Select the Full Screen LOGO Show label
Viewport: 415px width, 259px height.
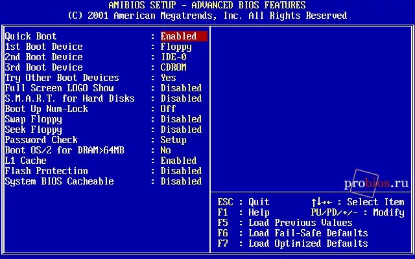tap(59, 88)
